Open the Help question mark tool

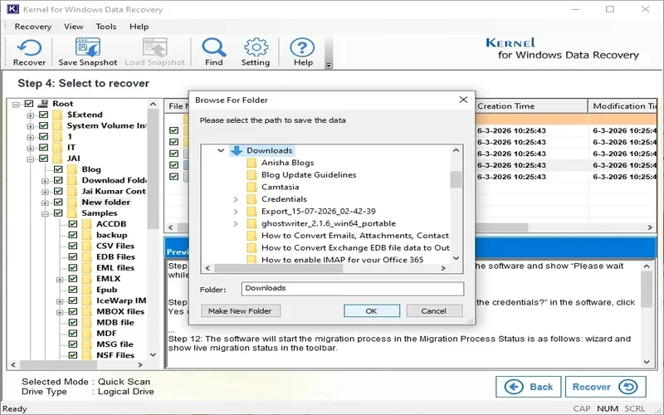pyautogui.click(x=302, y=52)
